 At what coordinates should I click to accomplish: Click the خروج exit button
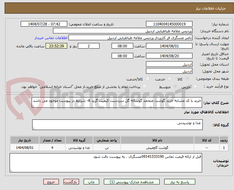(51, 182)
